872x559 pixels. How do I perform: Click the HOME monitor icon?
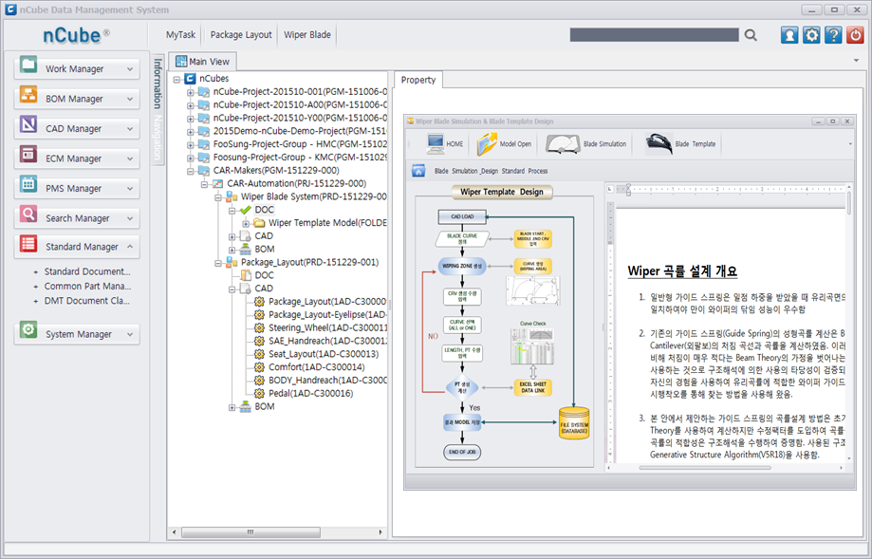pyautogui.click(x=436, y=144)
